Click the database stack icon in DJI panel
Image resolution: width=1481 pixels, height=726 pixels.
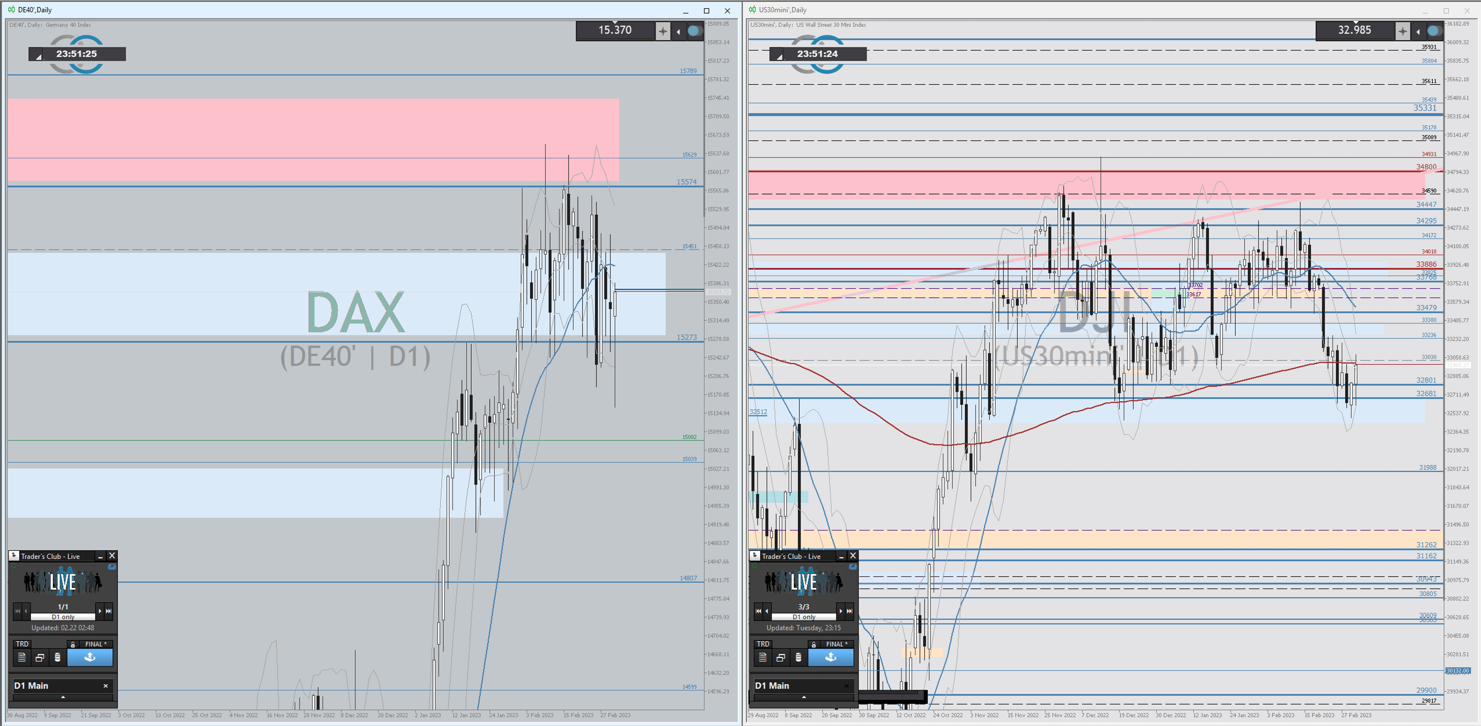click(x=798, y=658)
